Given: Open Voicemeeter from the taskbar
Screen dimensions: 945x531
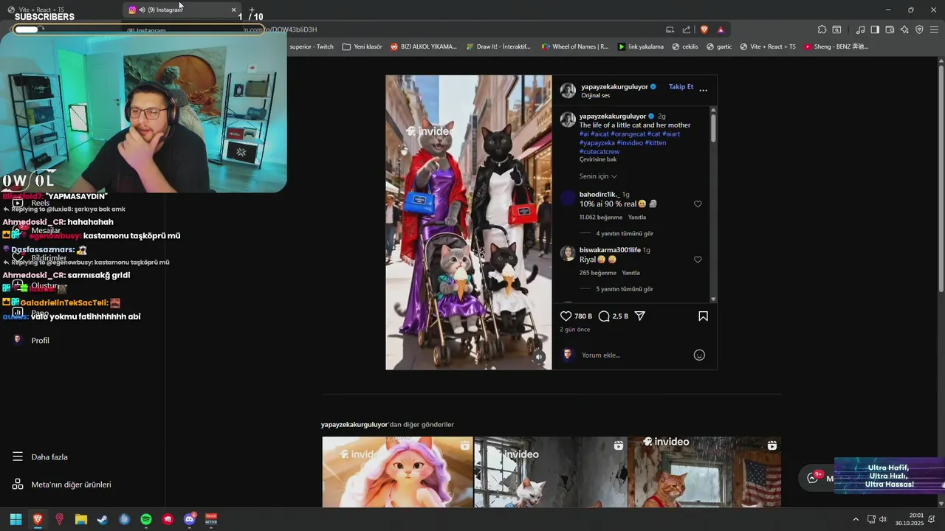Looking at the screenshot, I should pyautogui.click(x=211, y=519).
